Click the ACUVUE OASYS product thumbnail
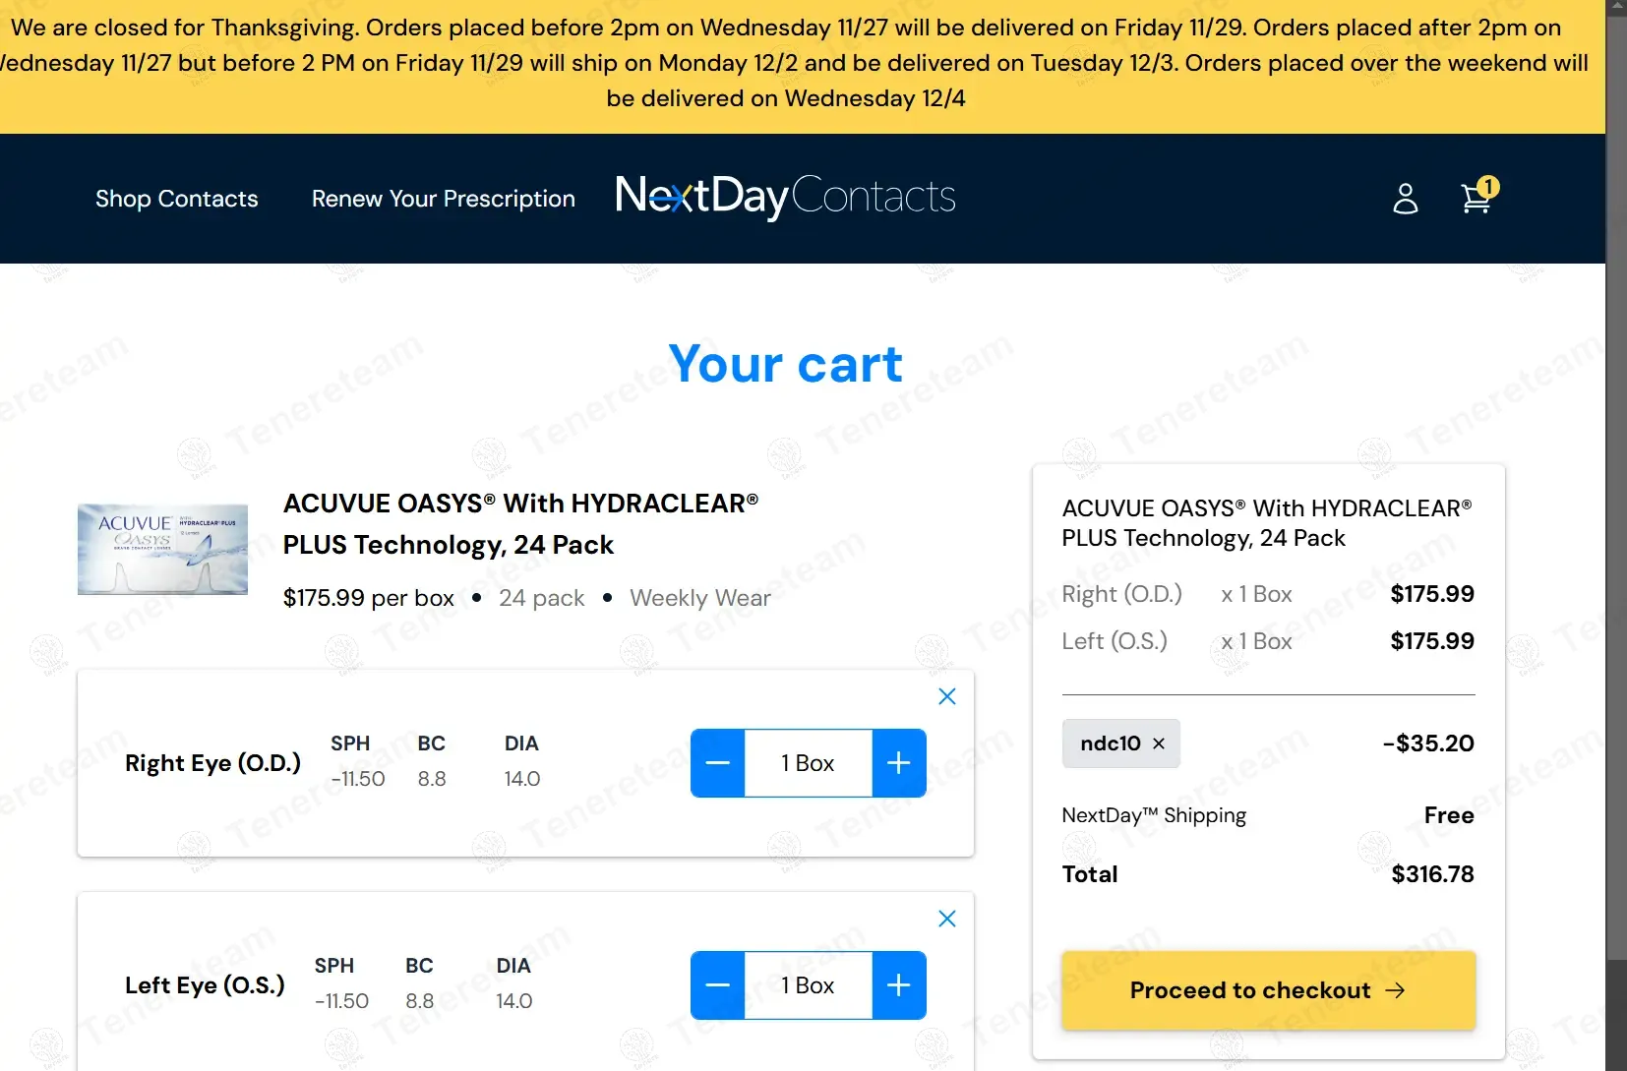The width and height of the screenshot is (1627, 1071). click(162, 549)
